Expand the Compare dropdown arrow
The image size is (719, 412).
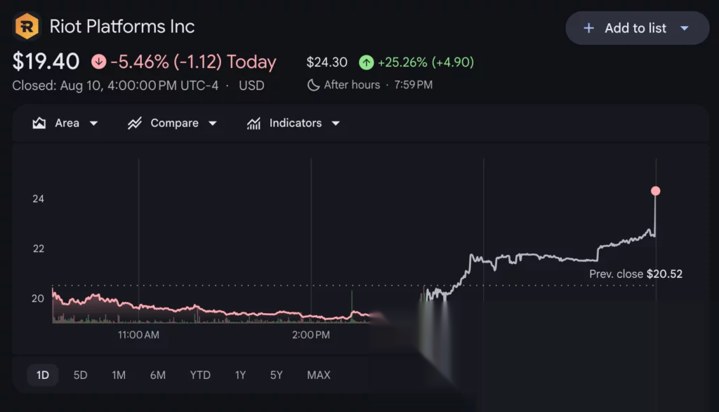[x=212, y=124]
